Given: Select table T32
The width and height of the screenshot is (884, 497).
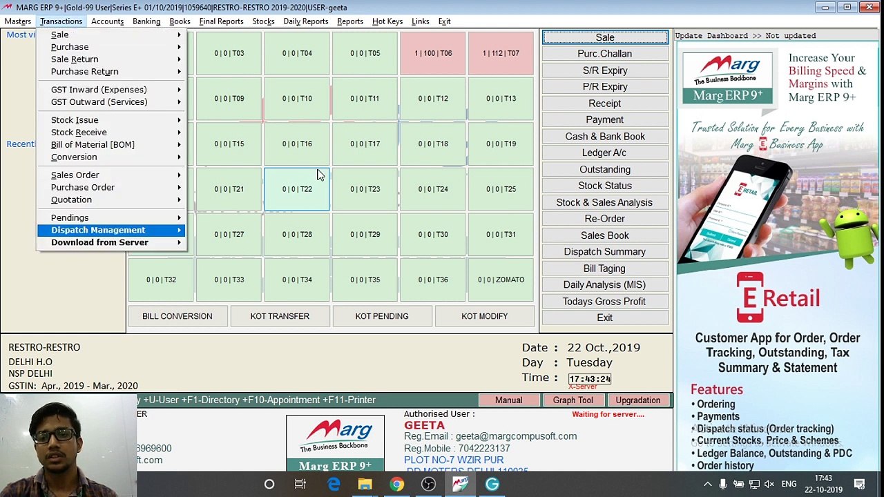Looking at the screenshot, I should coord(161,280).
